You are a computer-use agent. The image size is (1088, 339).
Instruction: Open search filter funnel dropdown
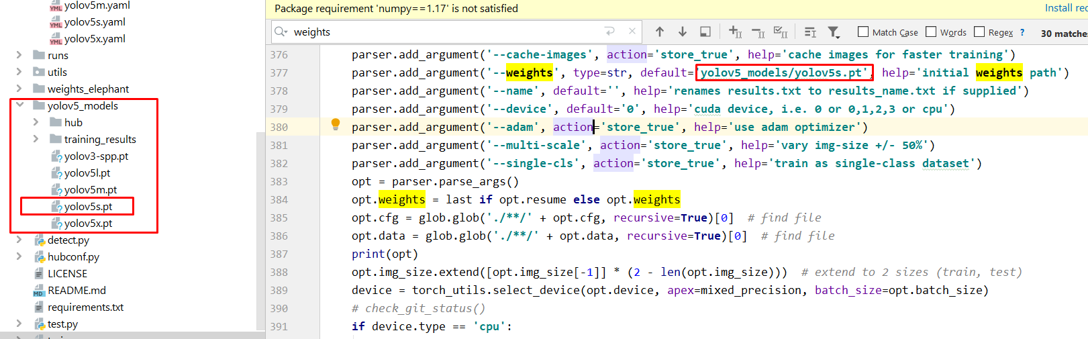834,32
